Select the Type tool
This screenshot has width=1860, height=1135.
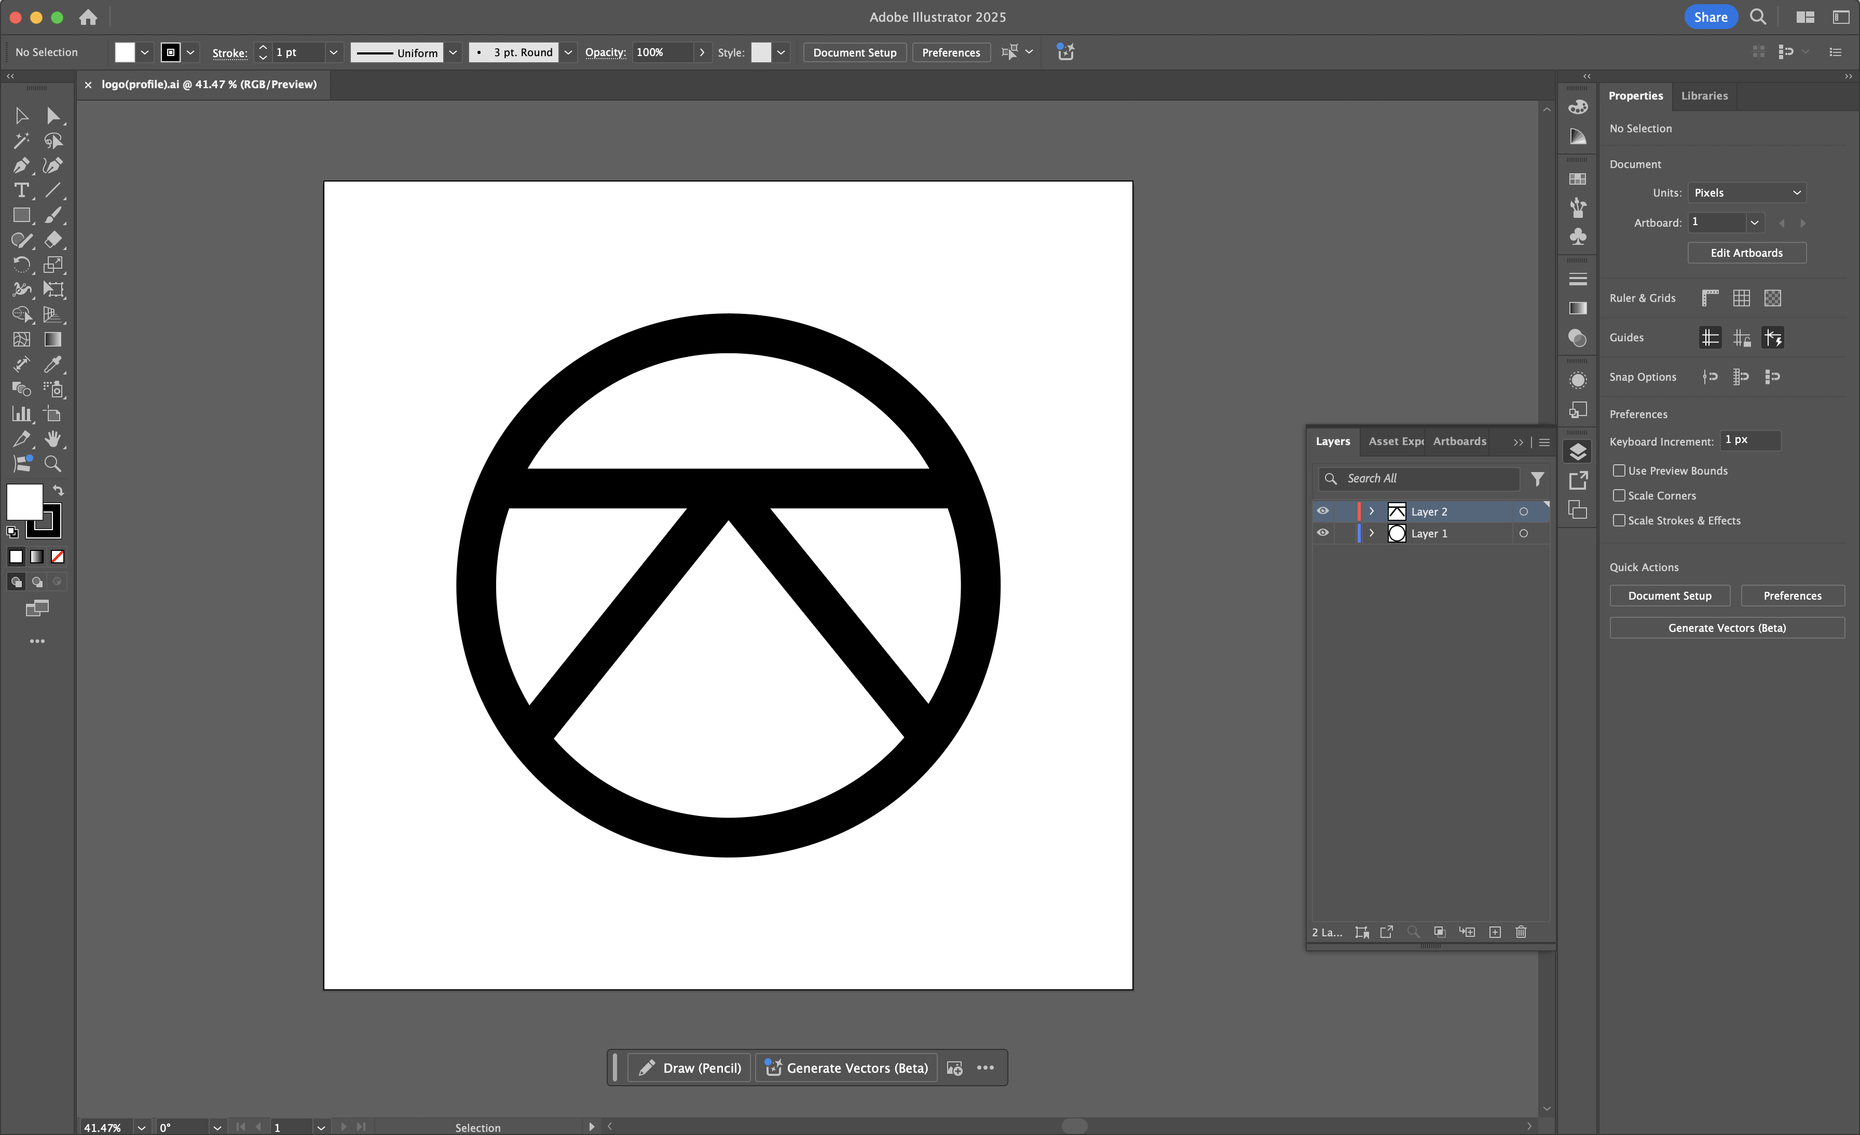(21, 190)
